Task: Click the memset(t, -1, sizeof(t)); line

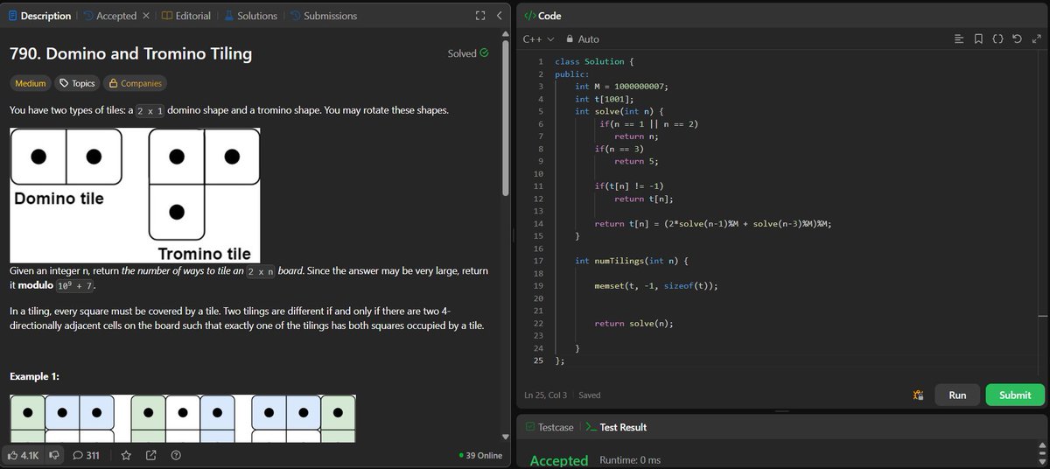Action: tap(656, 286)
